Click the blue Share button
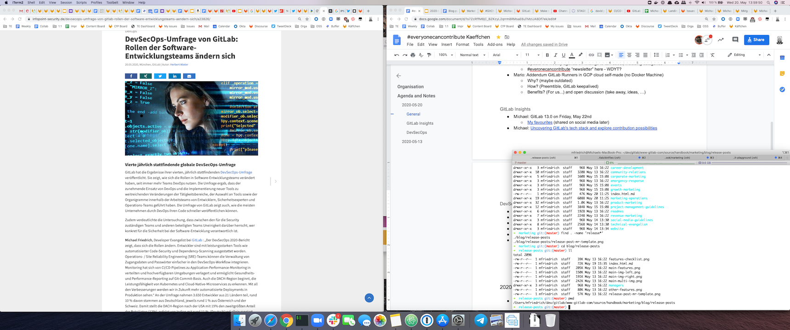Viewport: 790px width, 330px height. [756, 40]
